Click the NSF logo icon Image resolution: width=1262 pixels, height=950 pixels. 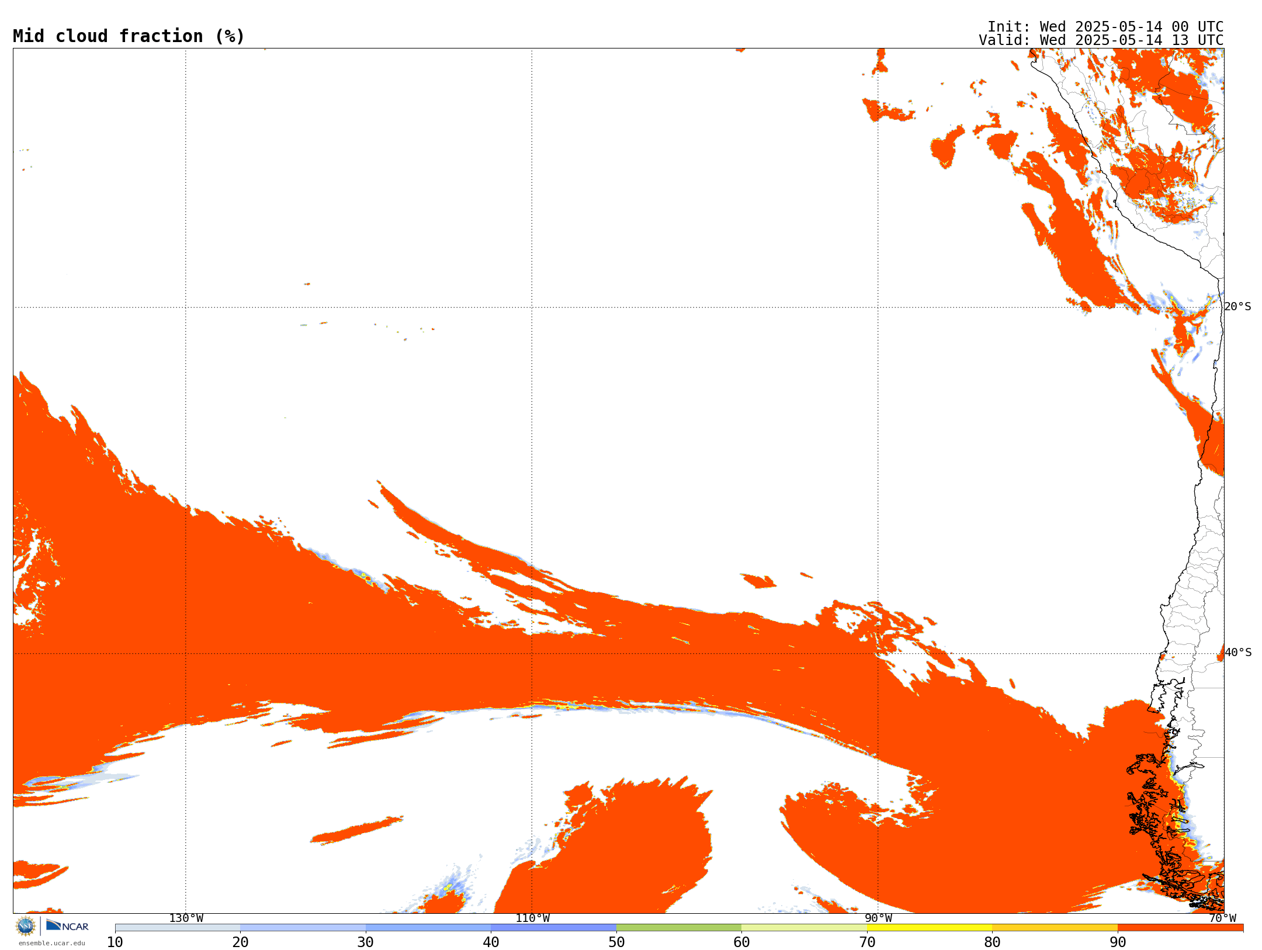(26, 926)
